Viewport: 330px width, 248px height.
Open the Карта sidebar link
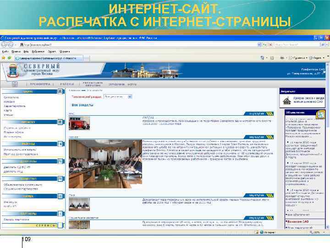(8, 111)
